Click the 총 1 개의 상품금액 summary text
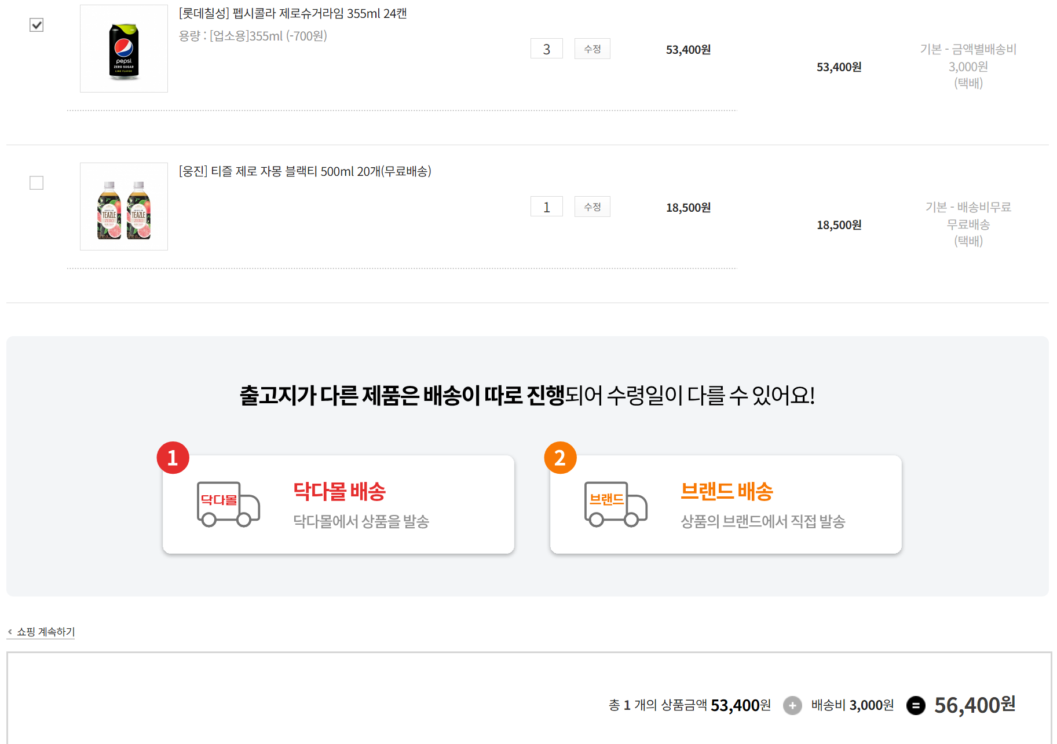Image resolution: width=1057 pixels, height=744 pixels. (x=690, y=705)
